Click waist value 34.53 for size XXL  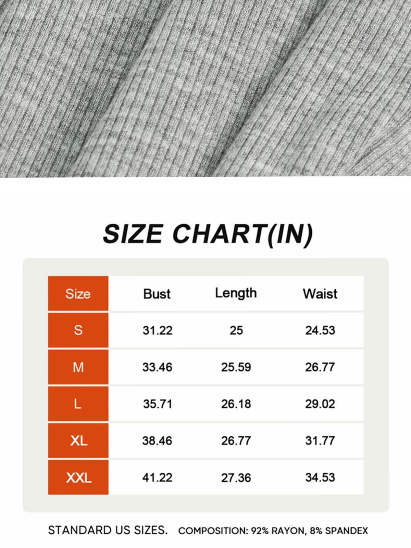click(320, 477)
